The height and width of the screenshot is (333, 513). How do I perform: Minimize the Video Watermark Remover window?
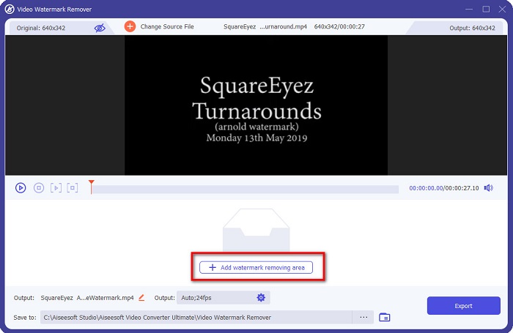[469, 10]
